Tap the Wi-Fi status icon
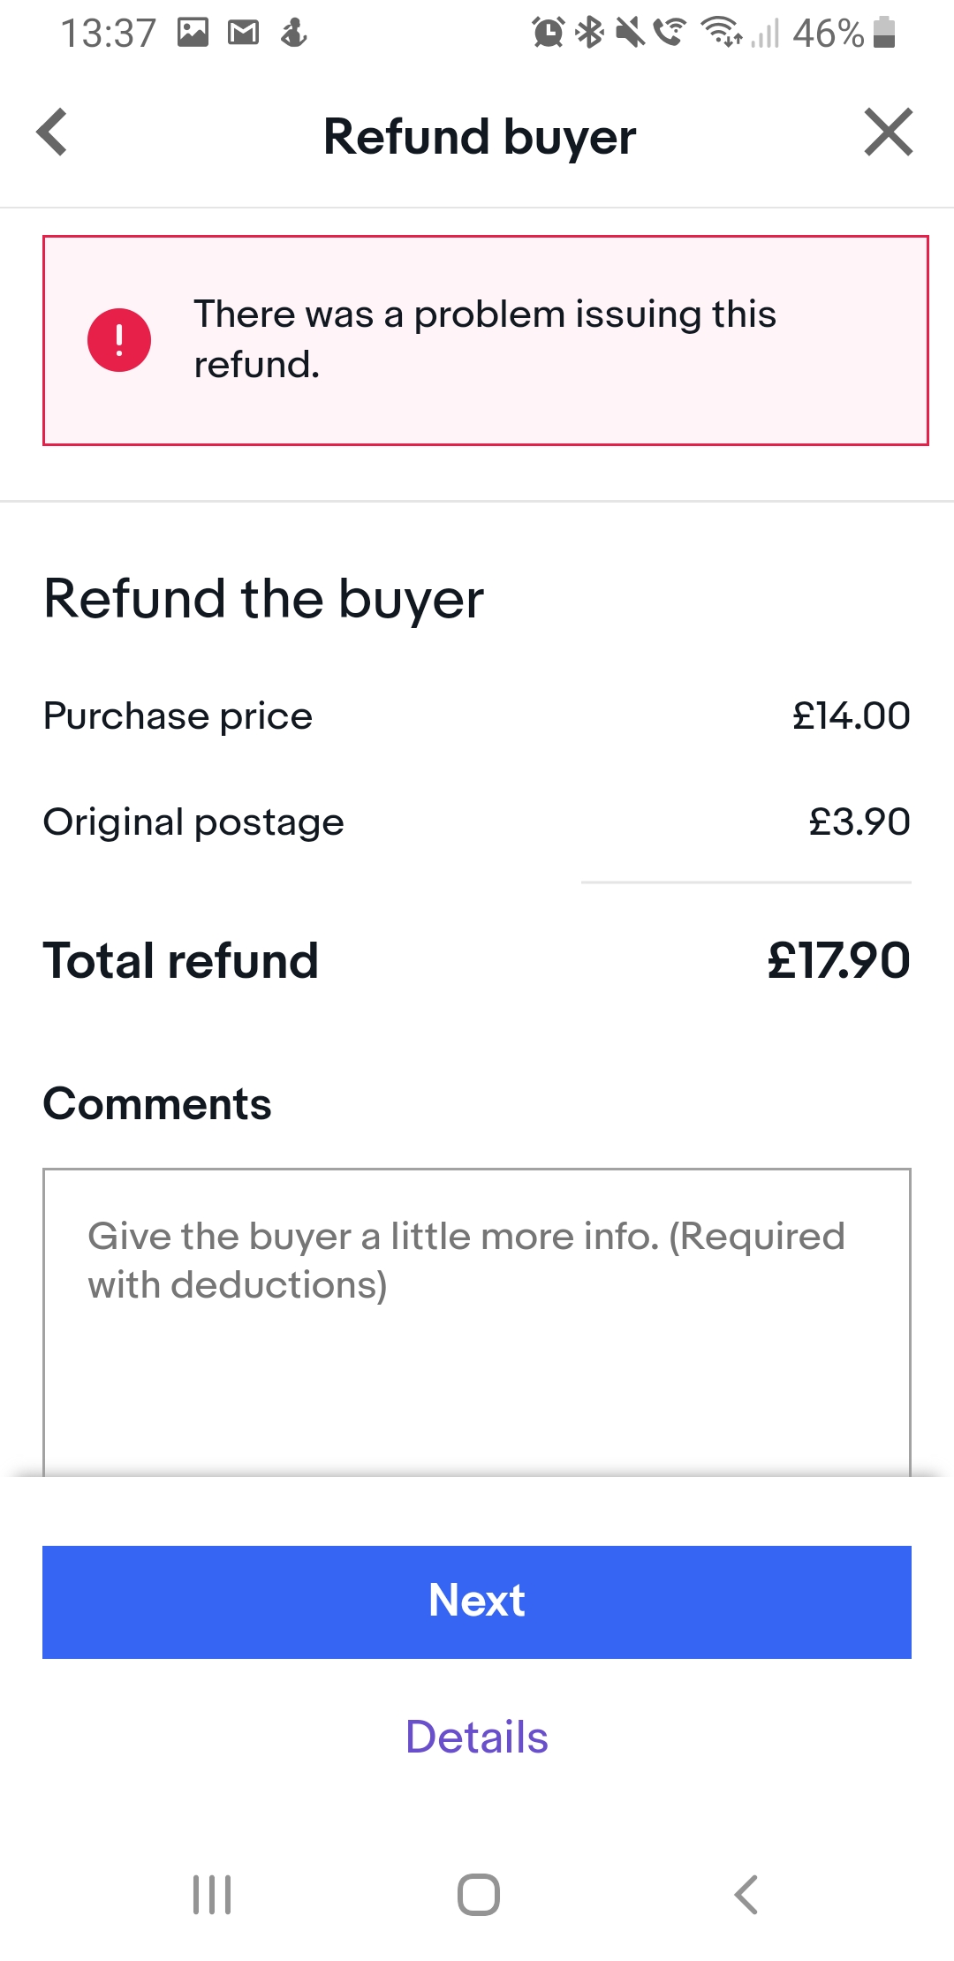The image size is (954, 1961). pos(722,34)
